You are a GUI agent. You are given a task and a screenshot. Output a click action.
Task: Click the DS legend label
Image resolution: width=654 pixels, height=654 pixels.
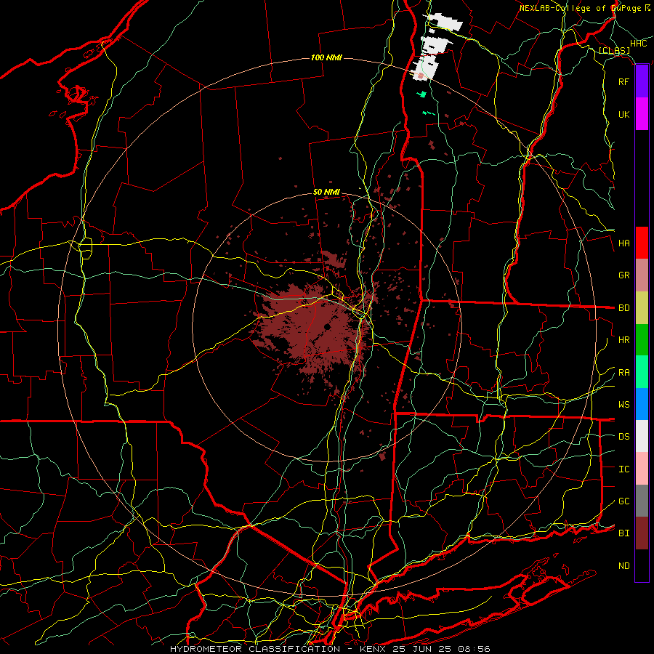[624, 437]
